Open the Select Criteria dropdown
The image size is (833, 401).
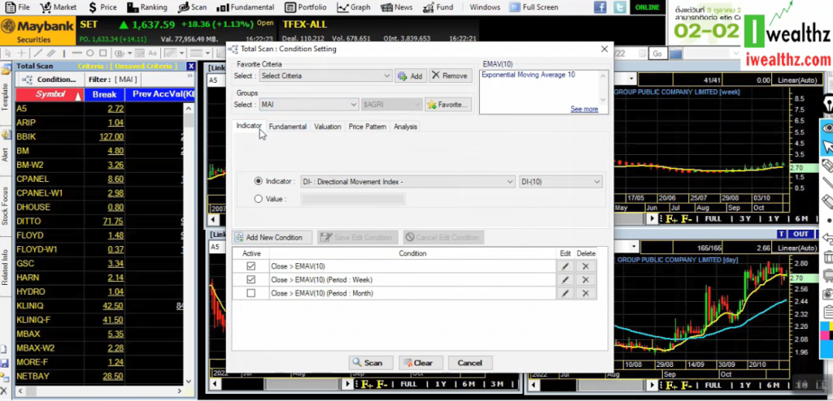pyautogui.click(x=325, y=75)
